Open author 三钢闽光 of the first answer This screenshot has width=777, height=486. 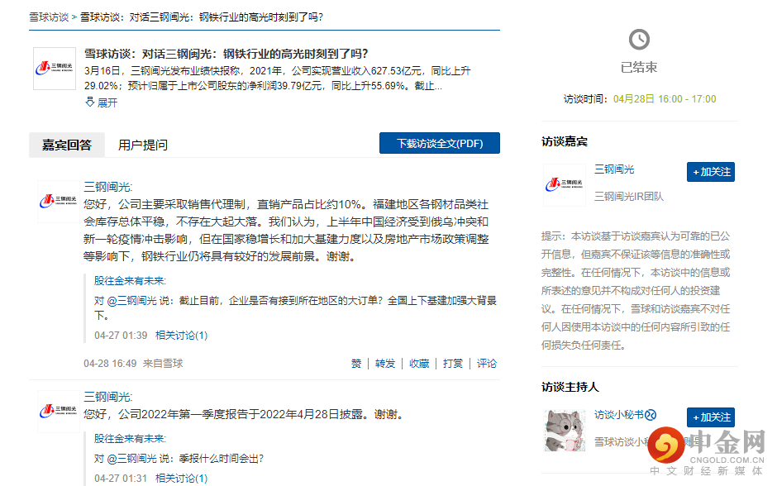[x=107, y=187]
